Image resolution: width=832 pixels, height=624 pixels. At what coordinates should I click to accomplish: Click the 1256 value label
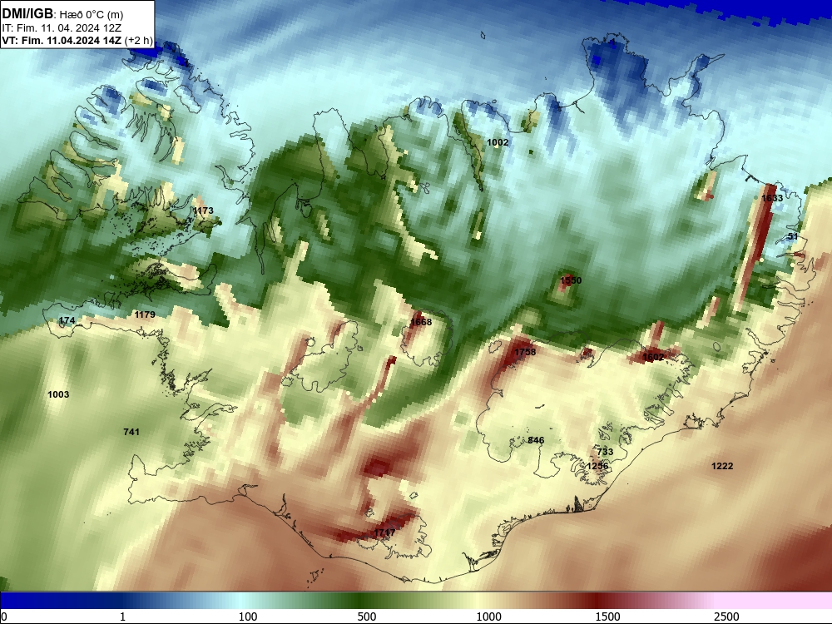pyautogui.click(x=597, y=466)
